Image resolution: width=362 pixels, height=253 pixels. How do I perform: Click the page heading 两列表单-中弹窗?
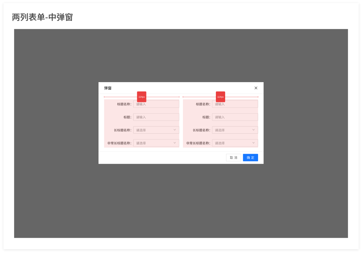(x=42, y=17)
